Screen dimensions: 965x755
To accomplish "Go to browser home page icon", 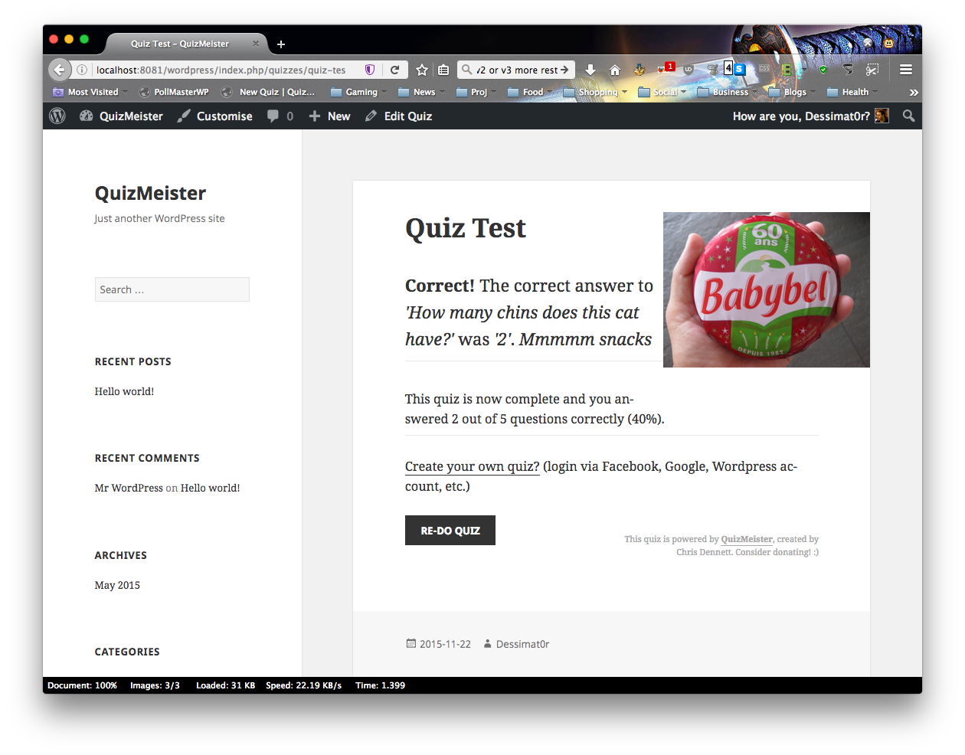I will pyautogui.click(x=614, y=70).
